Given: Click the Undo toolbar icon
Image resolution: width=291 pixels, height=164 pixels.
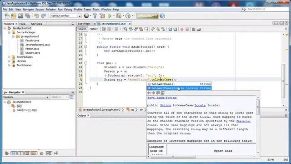Looking at the screenshot, I should (36, 16).
